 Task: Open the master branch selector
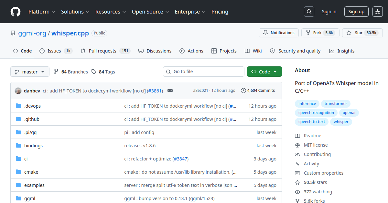click(30, 72)
